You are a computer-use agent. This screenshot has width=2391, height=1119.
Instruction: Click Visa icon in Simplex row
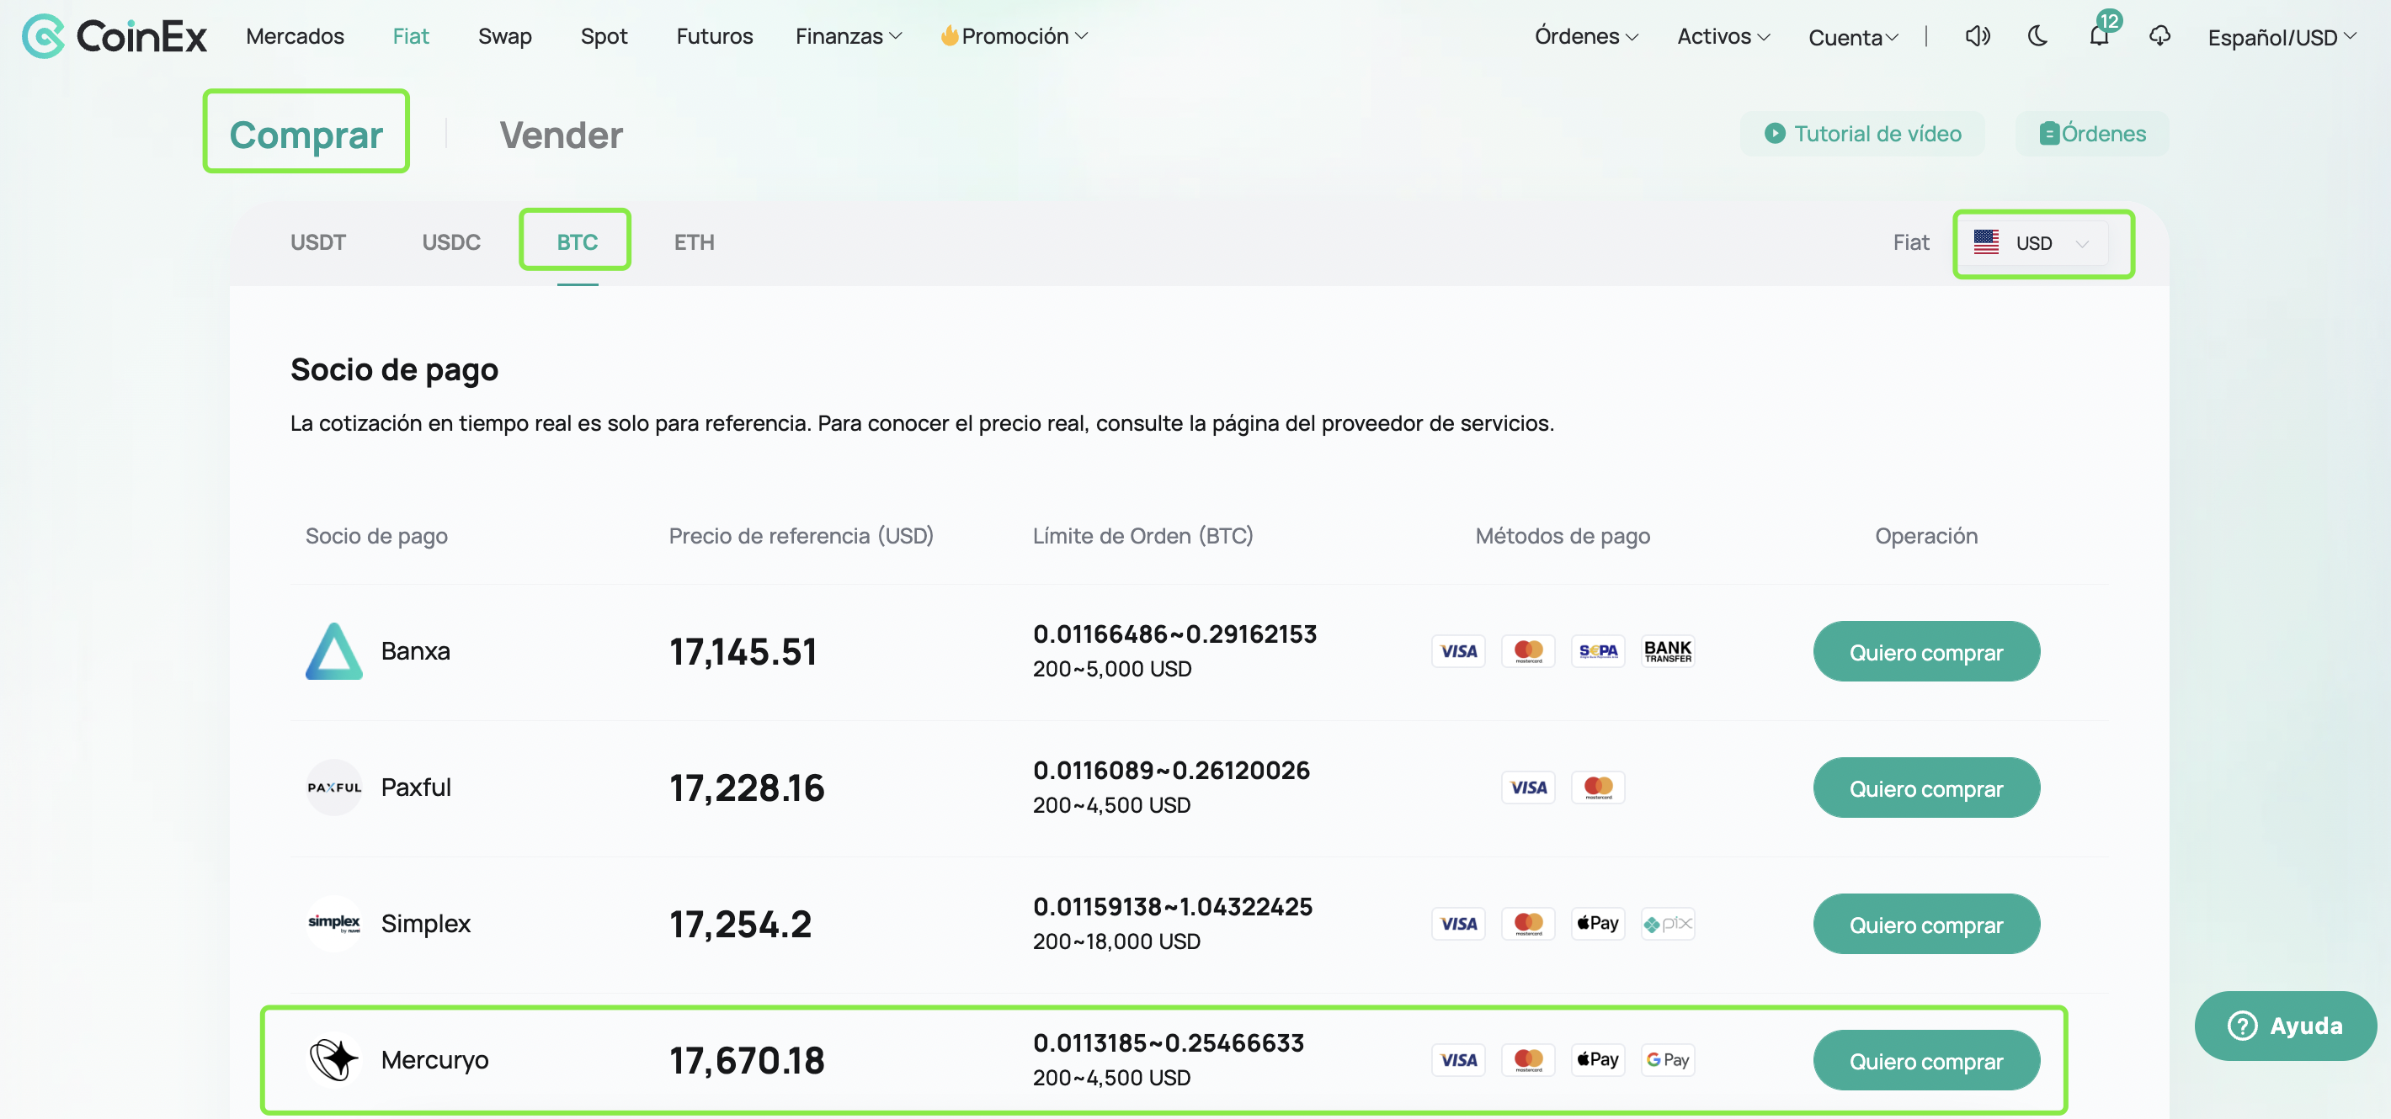click(1458, 923)
